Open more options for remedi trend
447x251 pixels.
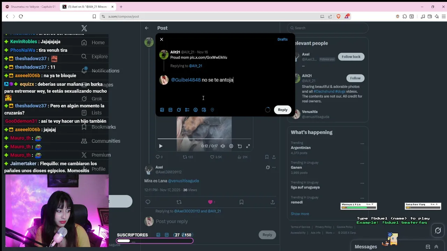pyautogui.click(x=362, y=198)
